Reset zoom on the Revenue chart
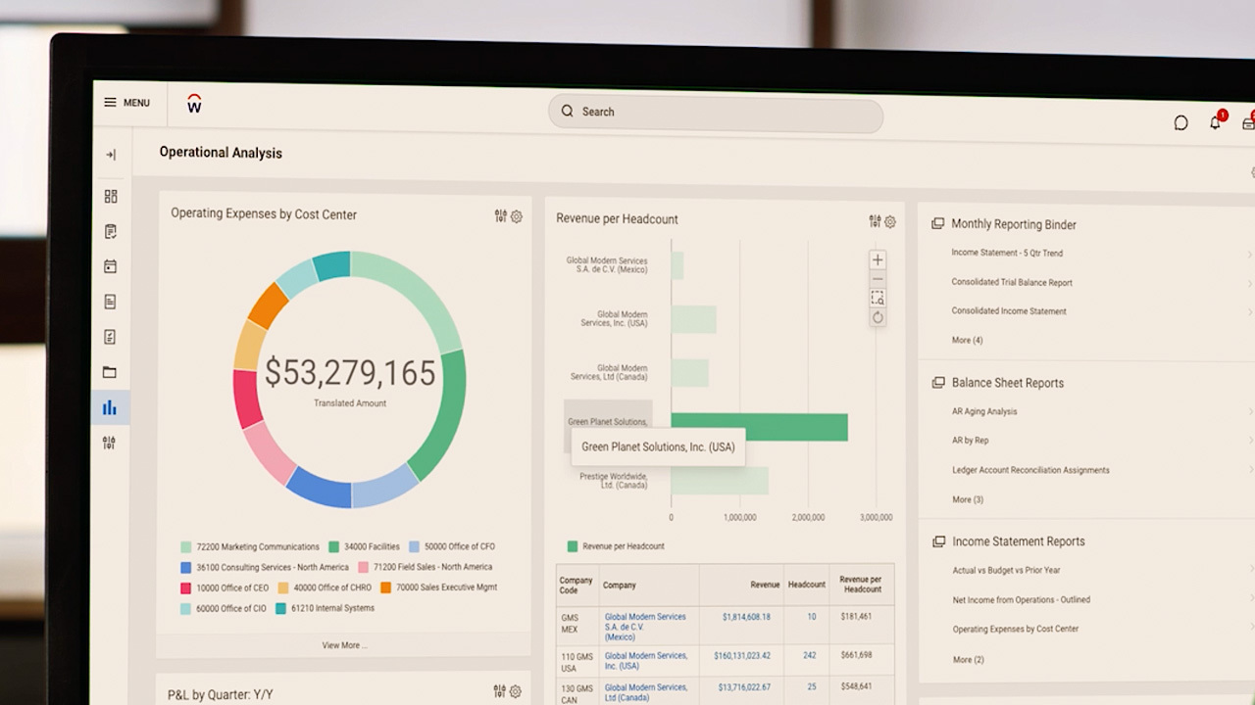 [x=878, y=317]
